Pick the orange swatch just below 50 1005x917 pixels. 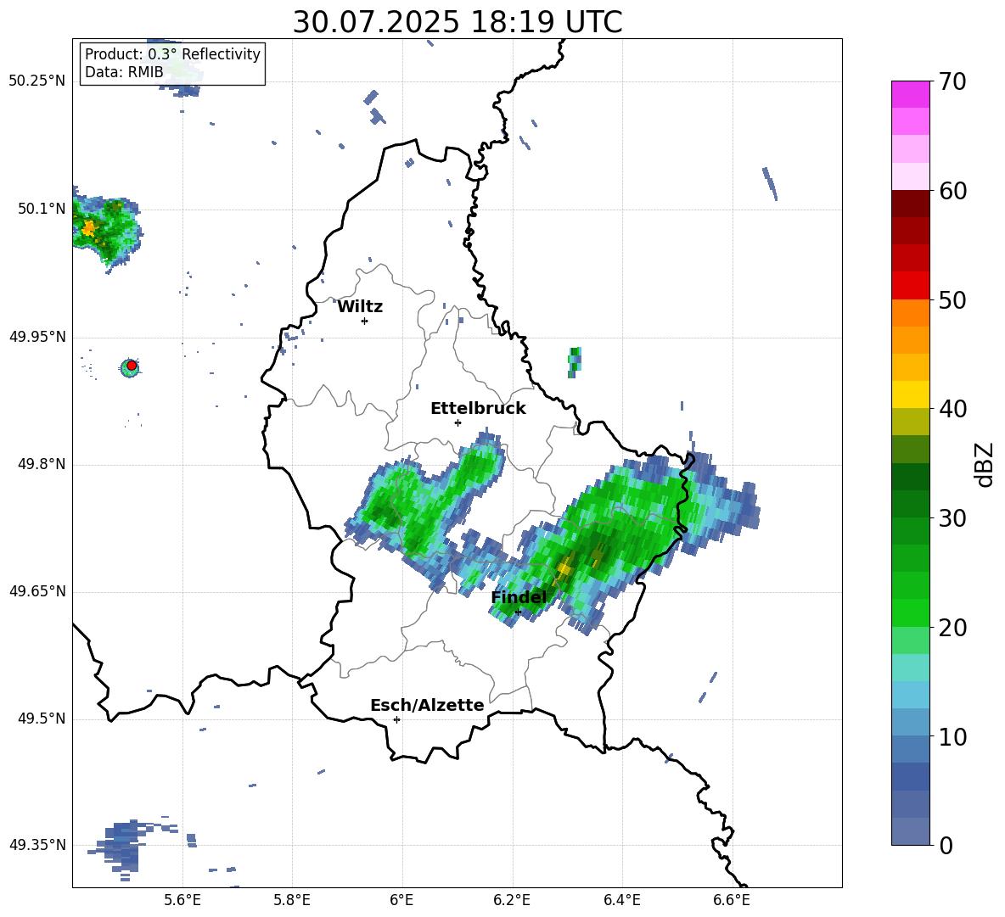910,312
